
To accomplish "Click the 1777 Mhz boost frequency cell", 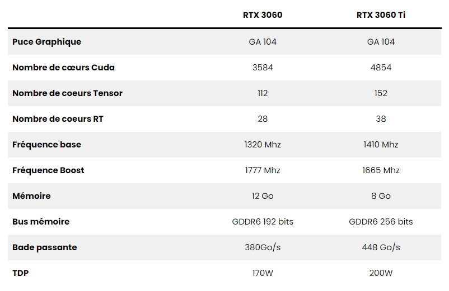I will pos(263,170).
